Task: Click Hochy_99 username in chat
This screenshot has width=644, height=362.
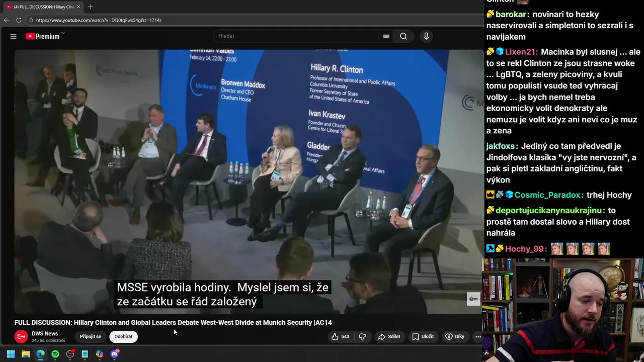Action: (x=525, y=249)
